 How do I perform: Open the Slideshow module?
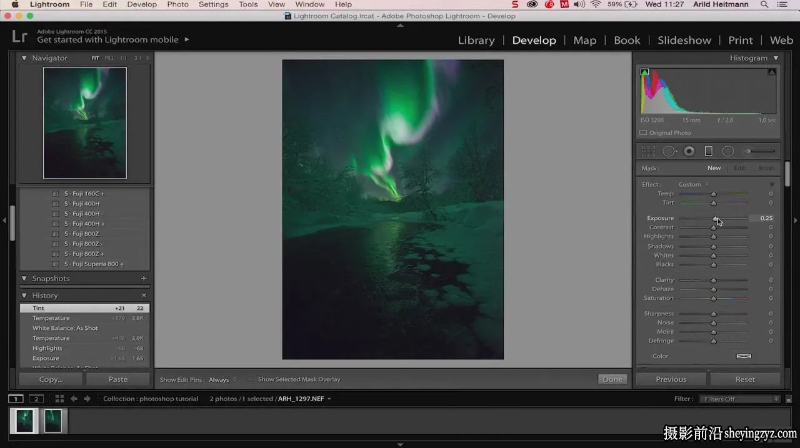[684, 40]
